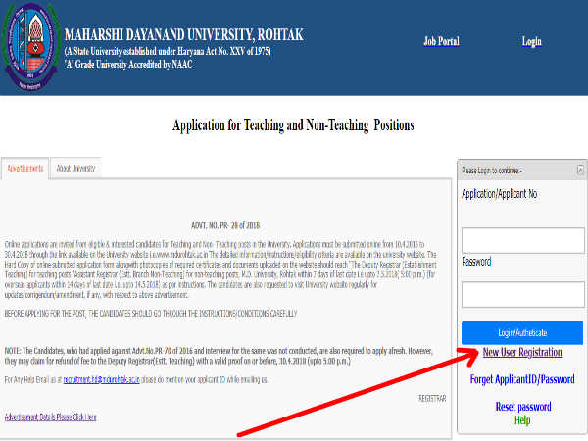Image resolution: width=588 pixels, height=441 pixels.
Task: Select the 'Application for Teaching and Non-Teaching Positions' heading
Action: pyautogui.click(x=293, y=125)
